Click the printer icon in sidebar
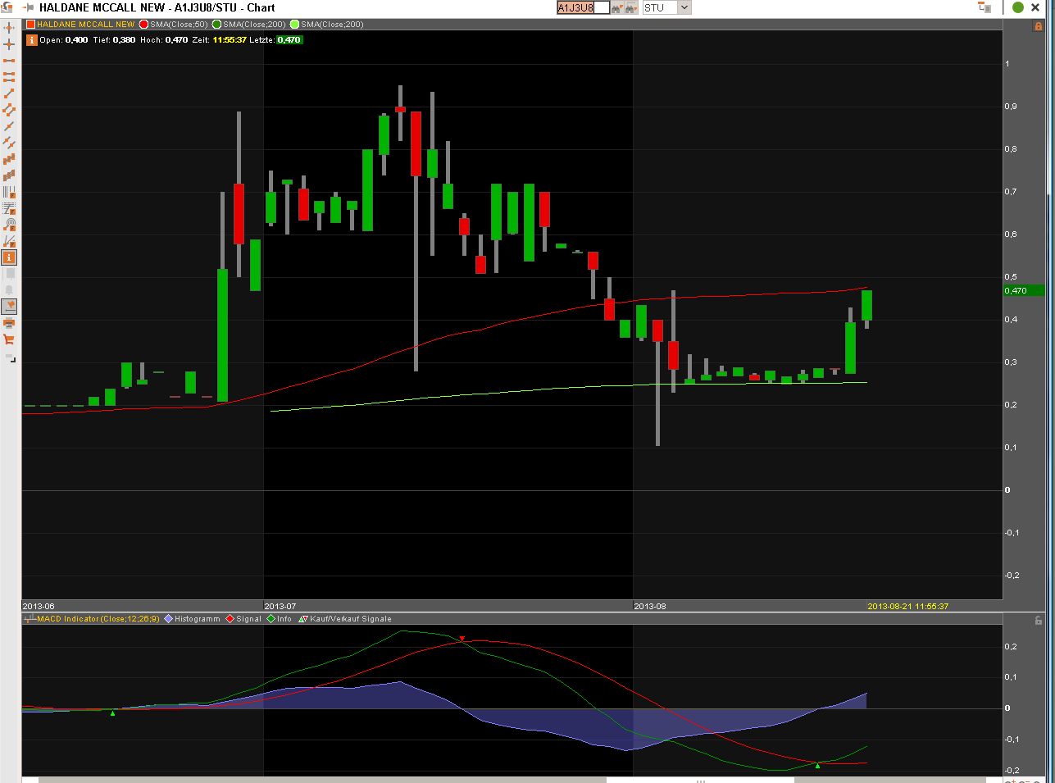The width and height of the screenshot is (1055, 783). pyautogui.click(x=9, y=322)
